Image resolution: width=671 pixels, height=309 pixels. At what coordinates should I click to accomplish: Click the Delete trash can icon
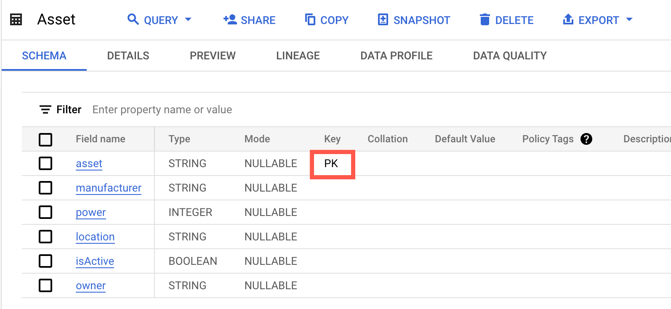485,19
